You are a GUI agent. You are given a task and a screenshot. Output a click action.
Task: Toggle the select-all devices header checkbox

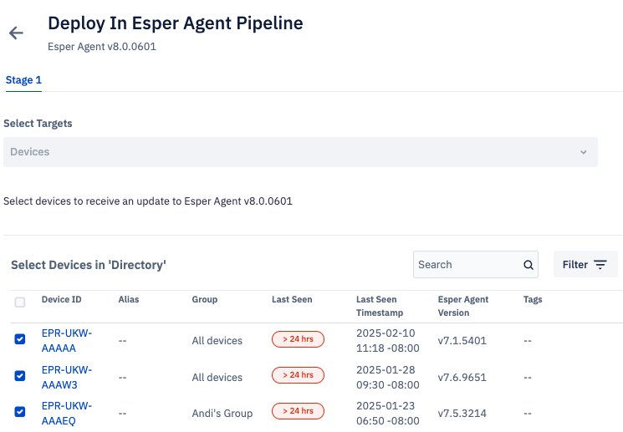click(x=20, y=302)
